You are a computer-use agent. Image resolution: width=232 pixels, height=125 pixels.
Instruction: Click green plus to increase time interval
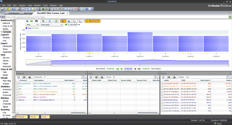66,25
